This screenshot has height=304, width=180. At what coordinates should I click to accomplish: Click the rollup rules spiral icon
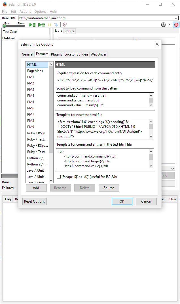pyautogui.click(x=65, y=24)
